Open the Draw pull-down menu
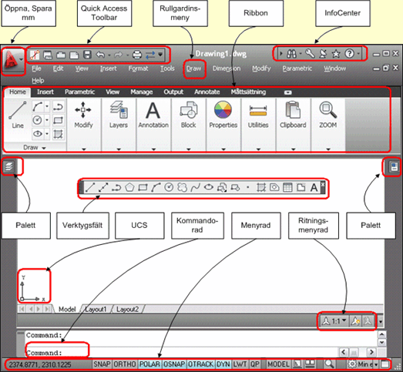The width and height of the screenshot is (403, 372). click(193, 69)
